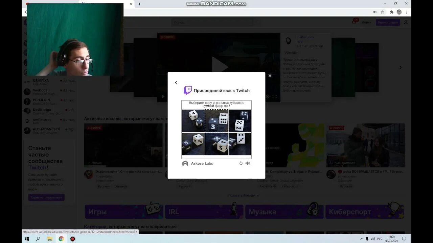Select bottom-left tile with dark 5 die
Image resolution: width=433 pixels, height=243 pixels.
click(x=193, y=144)
